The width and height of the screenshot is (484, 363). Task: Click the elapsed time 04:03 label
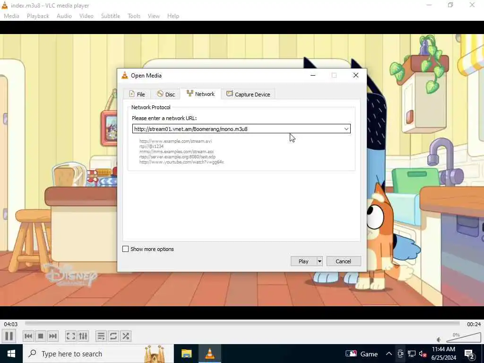click(10, 324)
